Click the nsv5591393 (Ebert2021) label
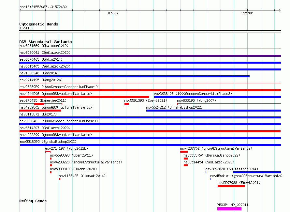 [146, 100]
